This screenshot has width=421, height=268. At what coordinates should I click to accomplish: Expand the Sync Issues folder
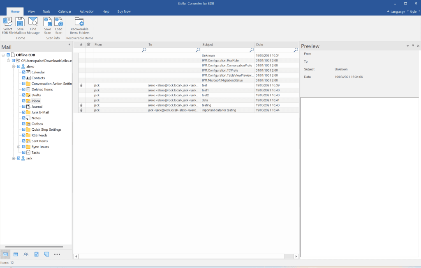19,147
